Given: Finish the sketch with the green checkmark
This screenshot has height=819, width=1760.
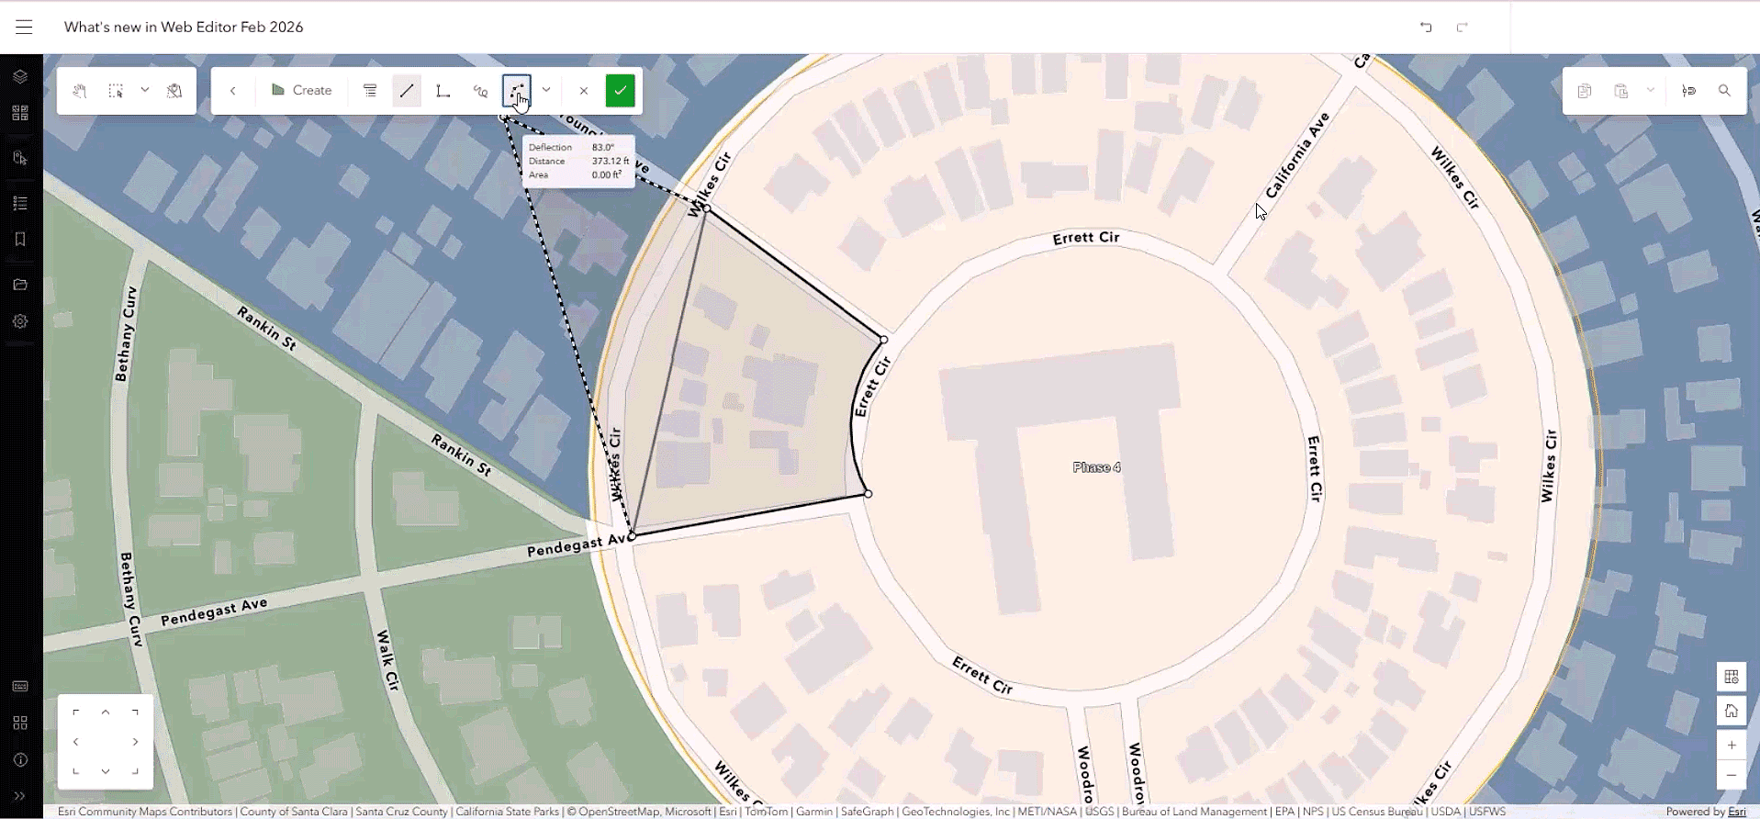Looking at the screenshot, I should tap(621, 91).
